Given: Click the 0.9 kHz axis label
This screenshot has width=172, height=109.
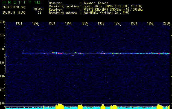Looking at the screenshot, I should coord(2,63).
